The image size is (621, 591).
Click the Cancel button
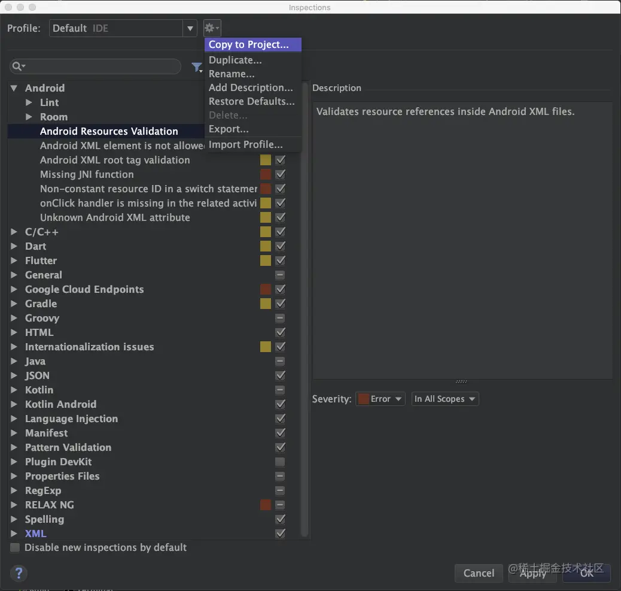(x=479, y=573)
